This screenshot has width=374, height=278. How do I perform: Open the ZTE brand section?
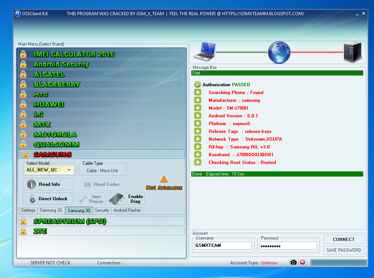click(x=101, y=231)
